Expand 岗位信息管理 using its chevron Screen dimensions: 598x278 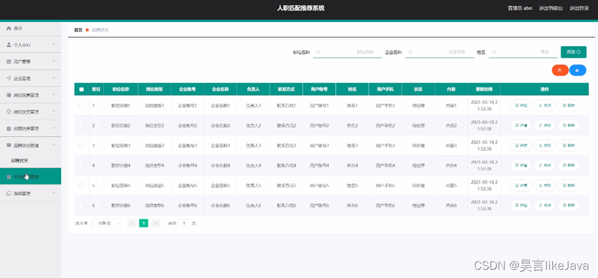tap(54, 94)
